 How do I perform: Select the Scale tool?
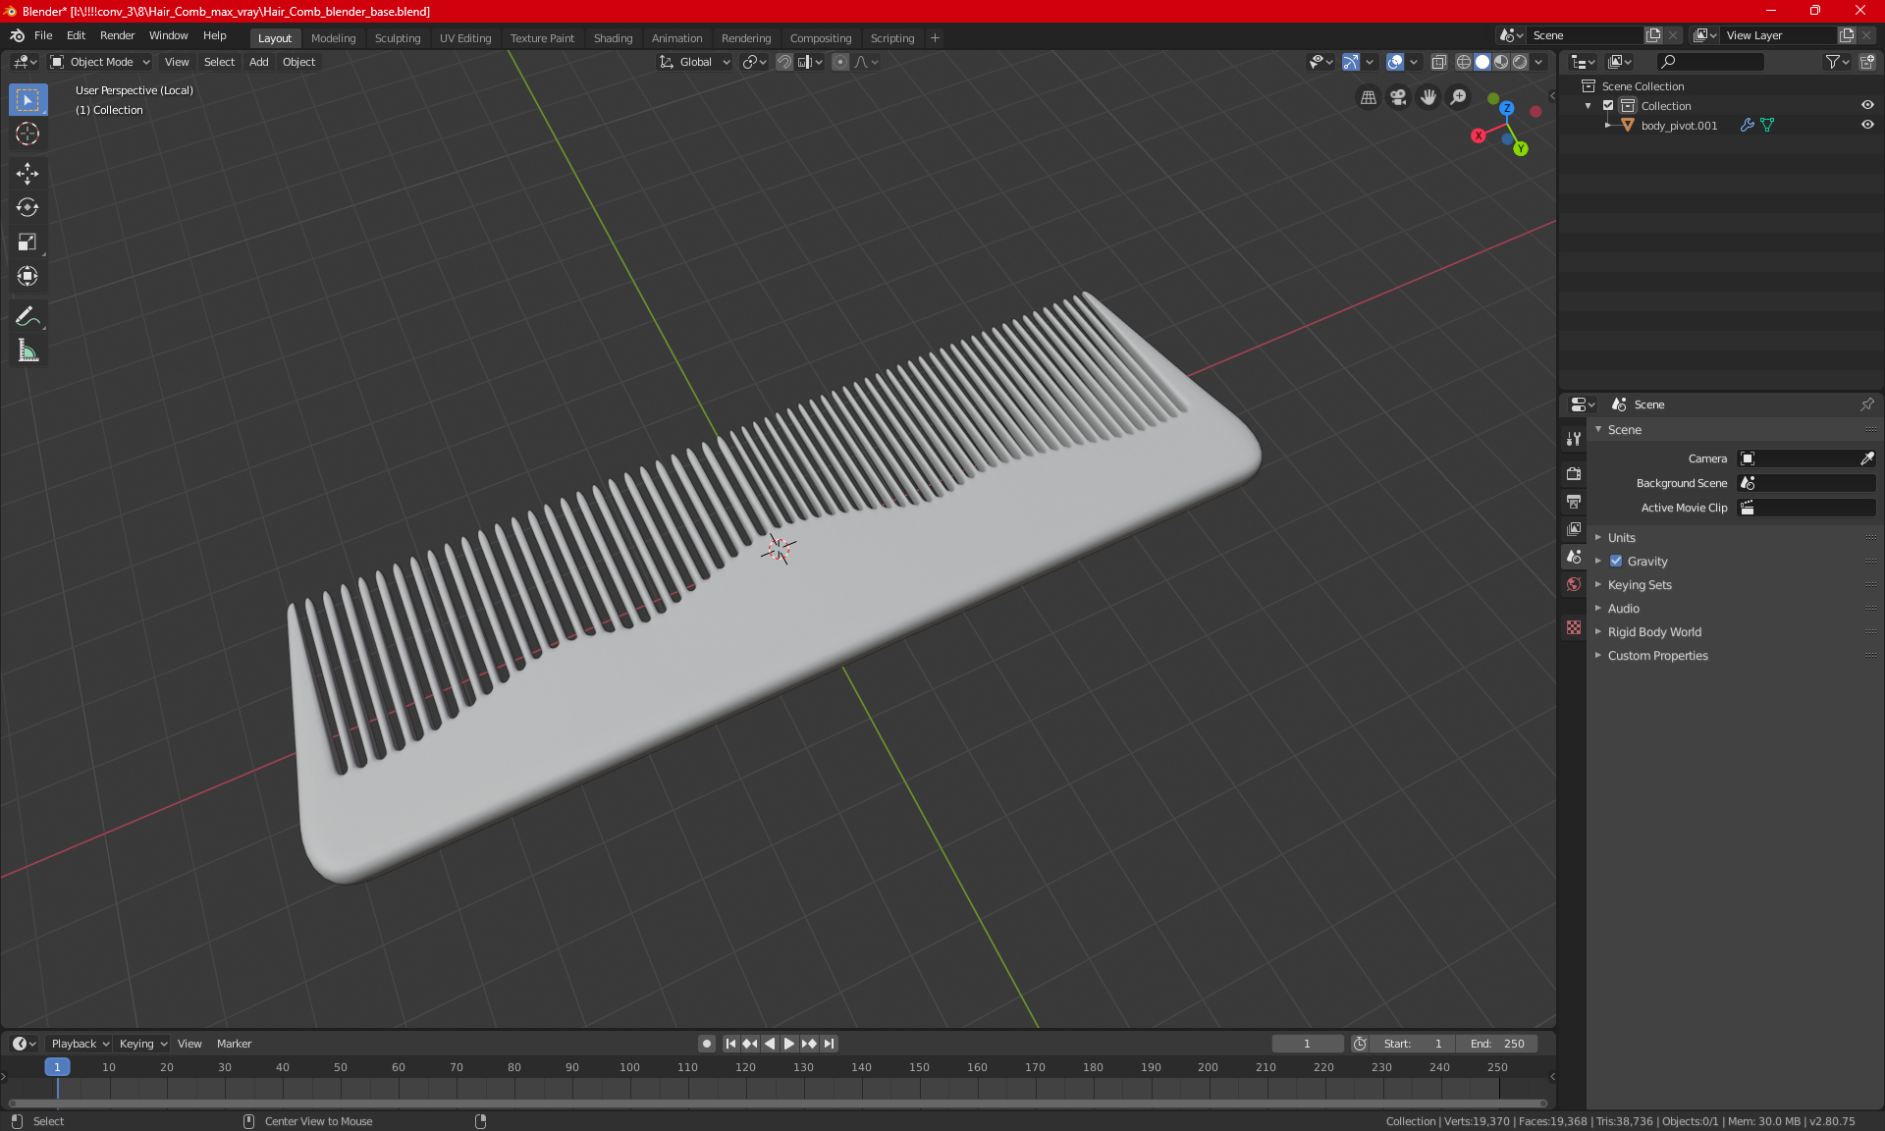(27, 242)
